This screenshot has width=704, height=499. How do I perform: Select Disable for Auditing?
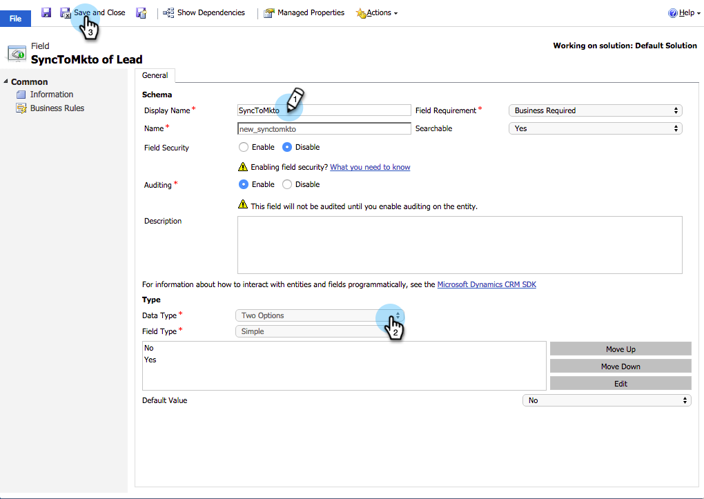tap(287, 184)
